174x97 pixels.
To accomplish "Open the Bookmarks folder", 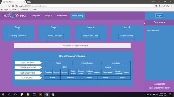I will point(23,10).
